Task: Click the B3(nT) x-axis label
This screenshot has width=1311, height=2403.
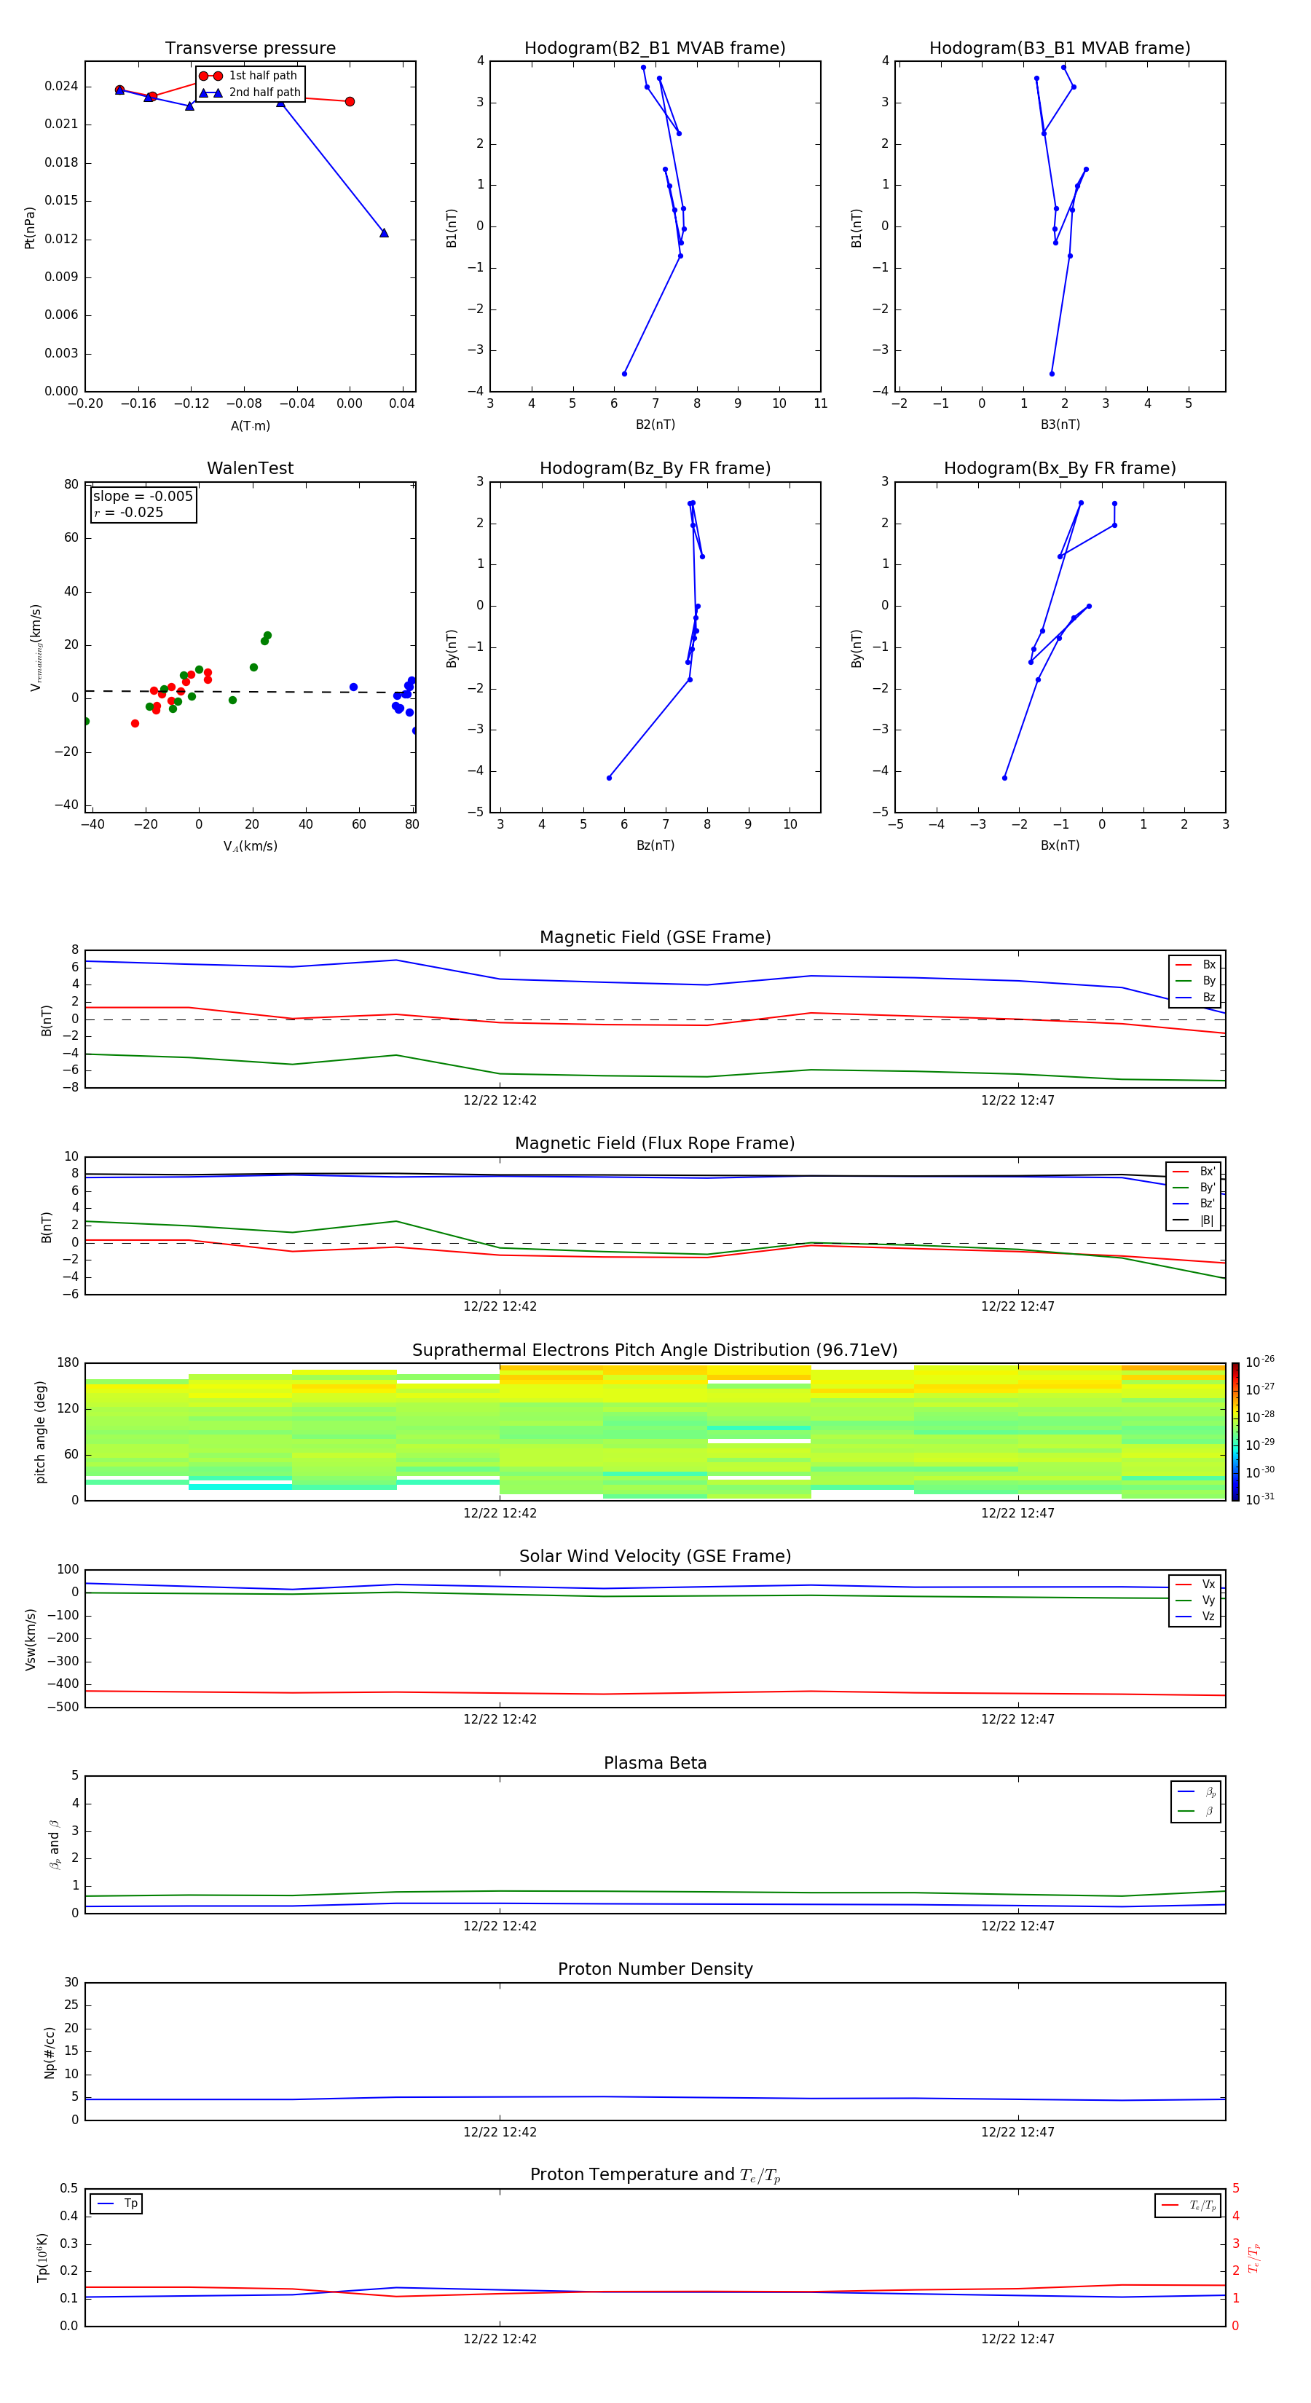Action: point(1060,425)
